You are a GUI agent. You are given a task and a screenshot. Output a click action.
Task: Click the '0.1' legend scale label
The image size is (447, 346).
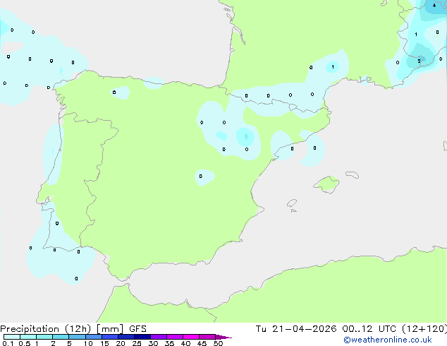point(8,343)
